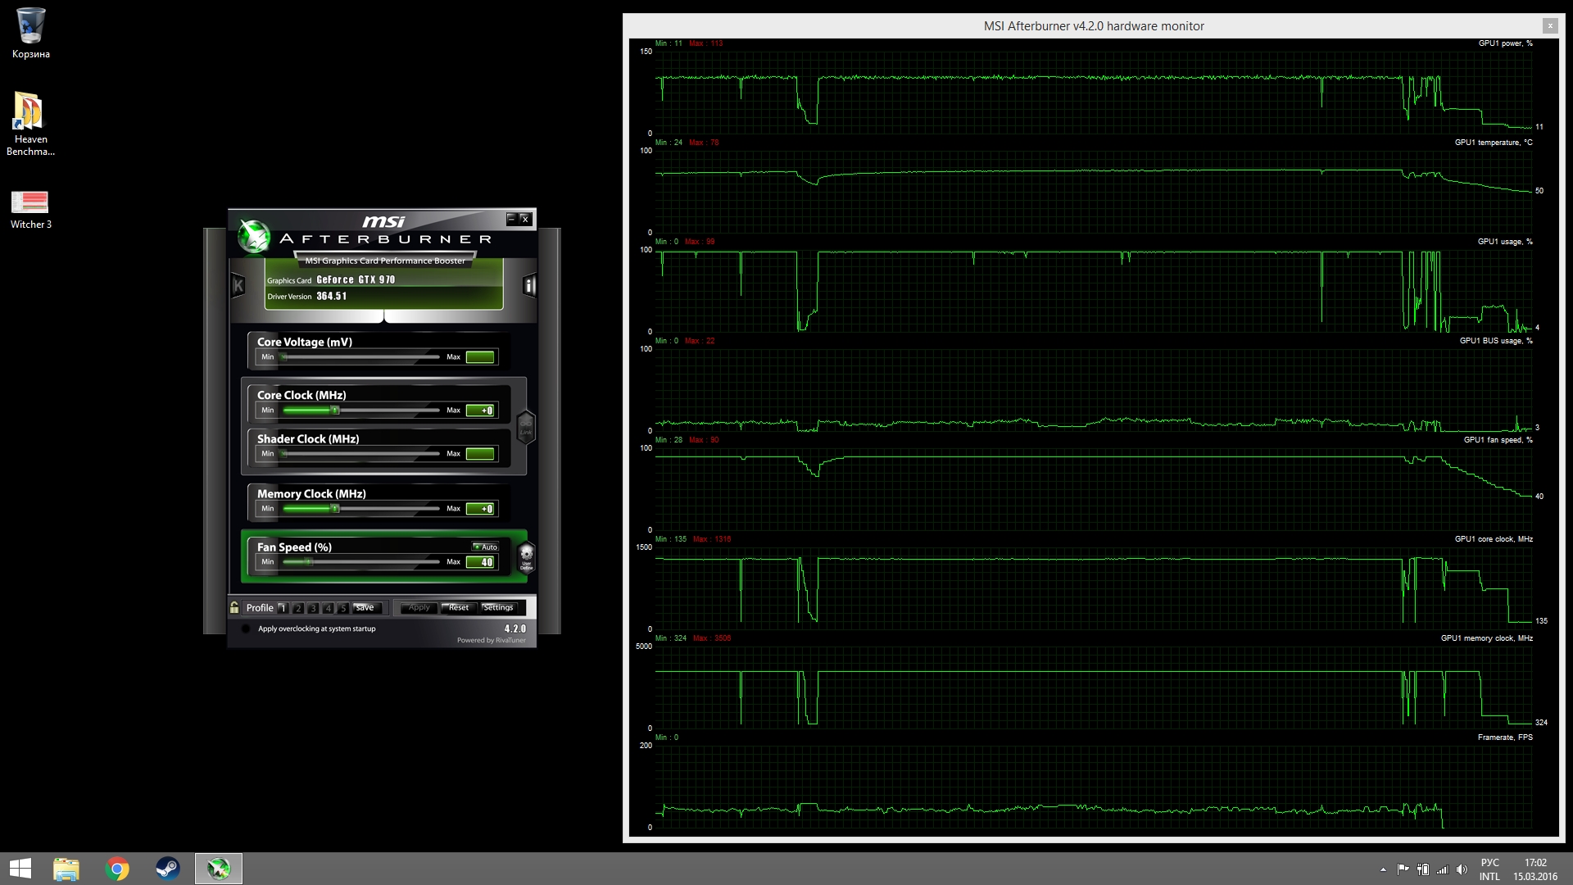Click the GPU1 power graph
Screen dimensions: 1573x885
pos(1094,93)
